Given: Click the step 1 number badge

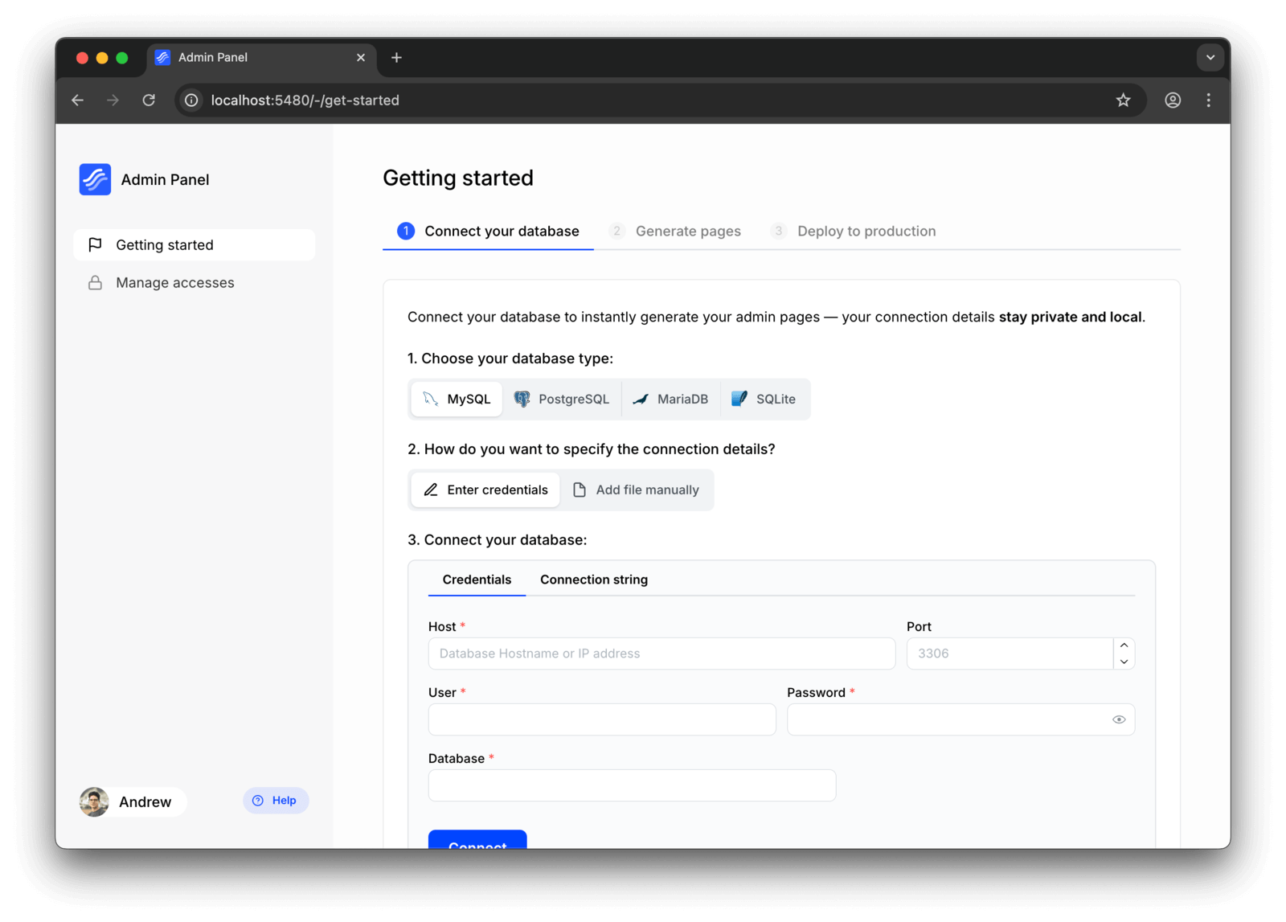Looking at the screenshot, I should (406, 232).
